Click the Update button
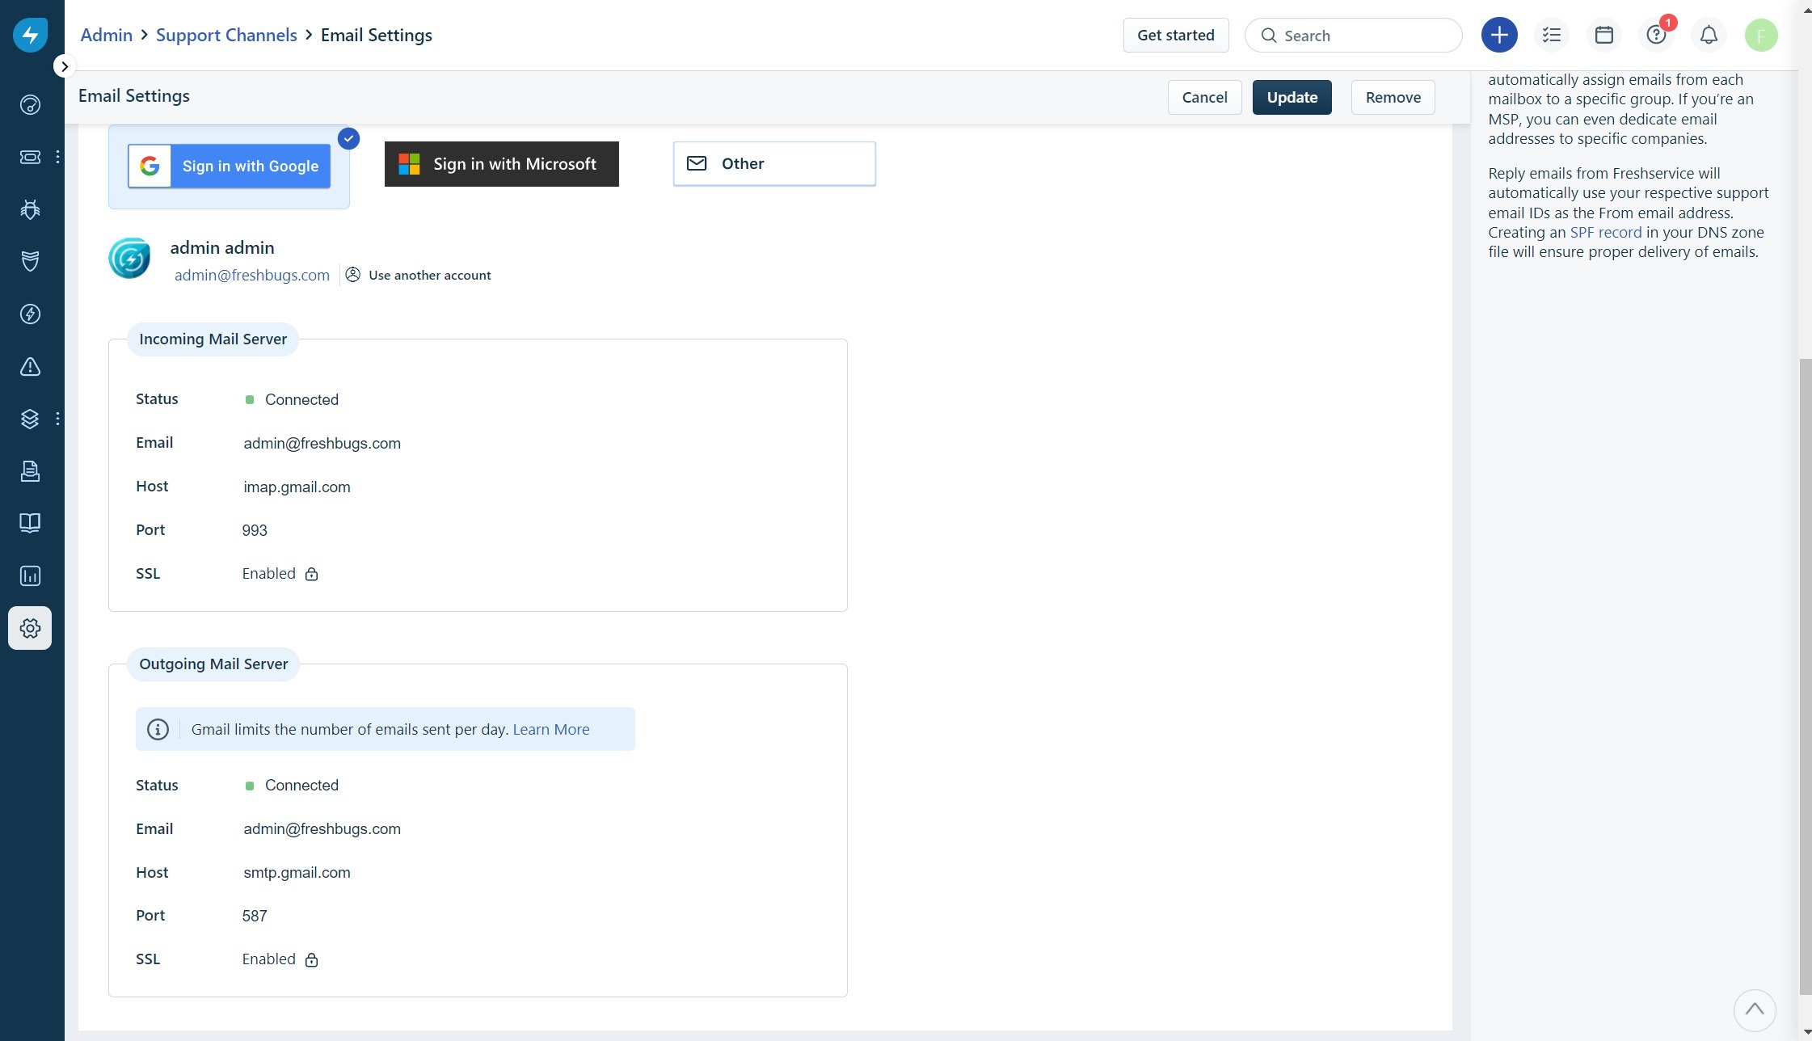 (1292, 97)
